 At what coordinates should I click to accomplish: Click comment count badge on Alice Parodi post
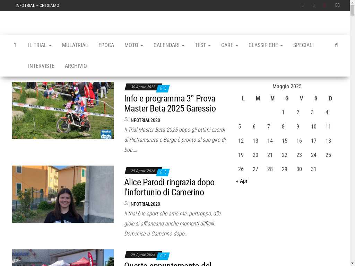tap(163, 172)
